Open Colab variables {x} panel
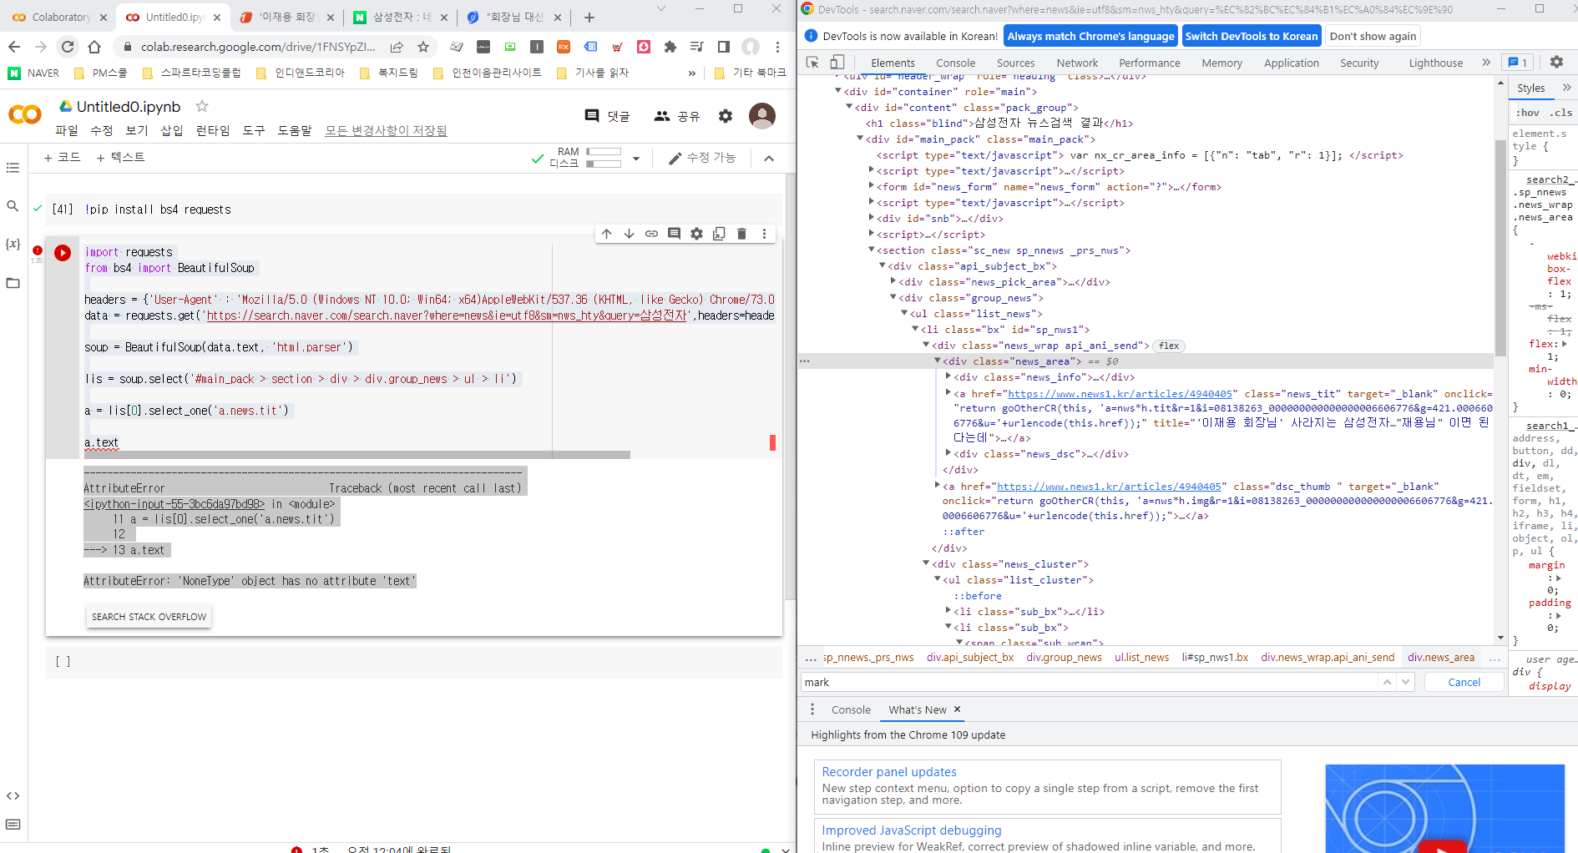The image size is (1578, 853). 13,244
